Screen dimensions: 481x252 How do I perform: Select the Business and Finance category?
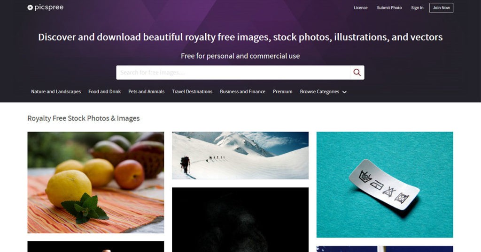[243, 91]
